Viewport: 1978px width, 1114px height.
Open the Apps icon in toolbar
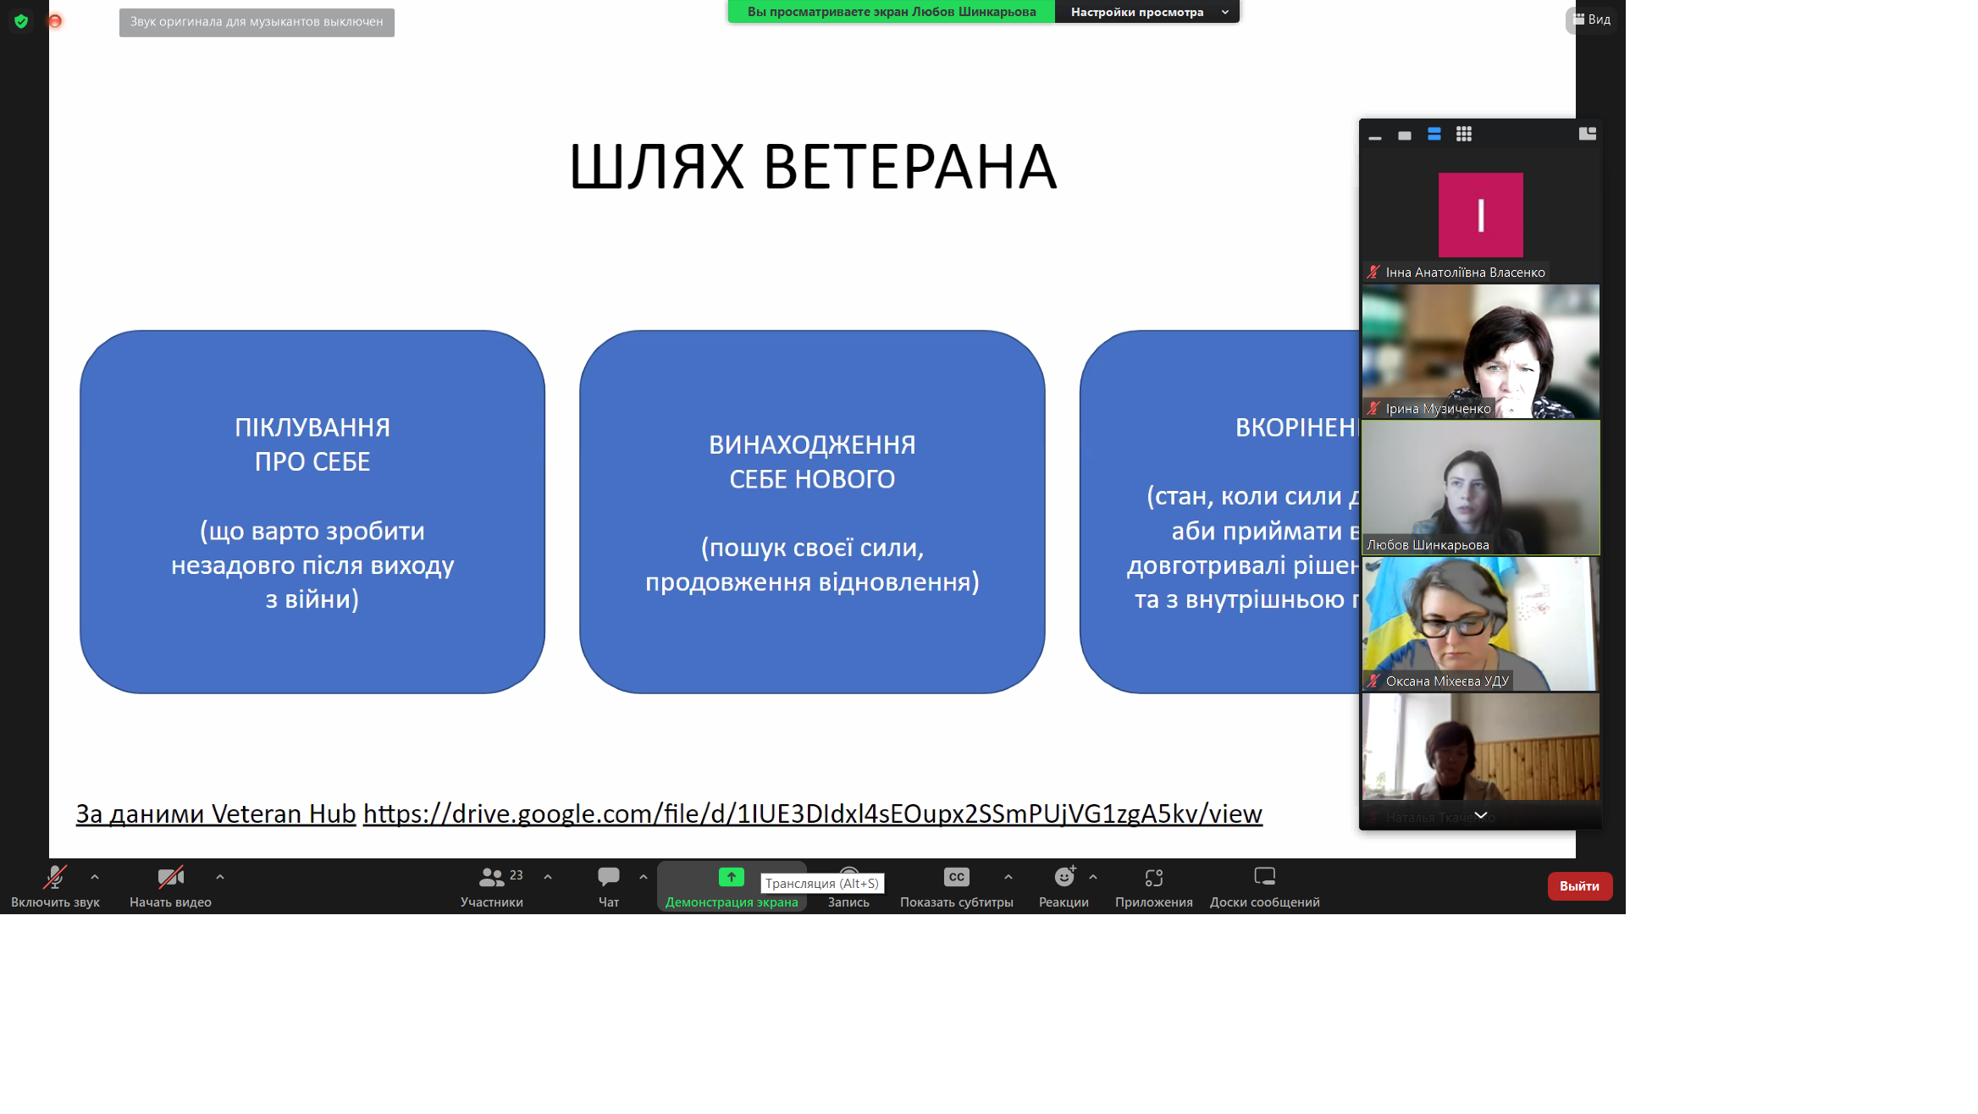[1153, 877]
